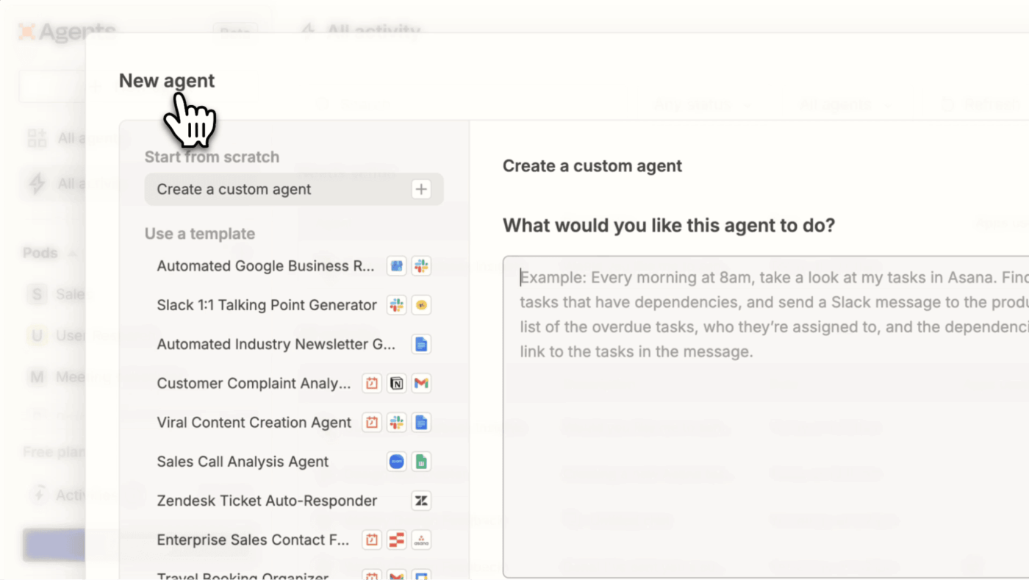
Task: Click inside the agent description text box
Action: pyautogui.click(x=764, y=441)
